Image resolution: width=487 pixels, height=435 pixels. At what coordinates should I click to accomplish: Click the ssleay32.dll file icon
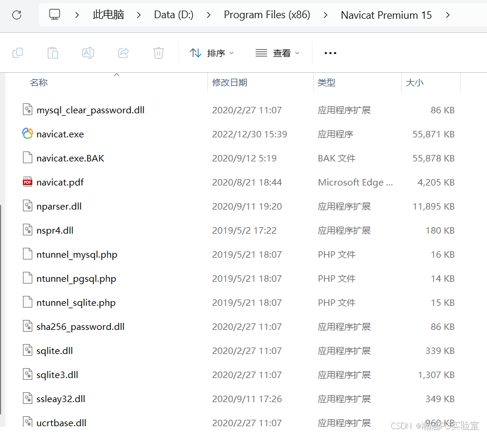click(28, 399)
